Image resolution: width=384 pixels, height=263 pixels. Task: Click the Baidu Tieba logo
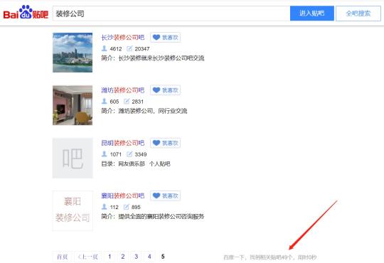point(26,13)
